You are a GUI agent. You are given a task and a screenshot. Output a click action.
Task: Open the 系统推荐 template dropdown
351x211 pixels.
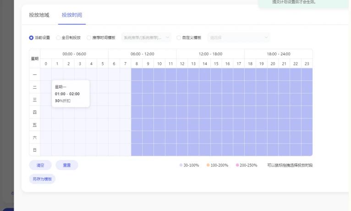pos(147,37)
